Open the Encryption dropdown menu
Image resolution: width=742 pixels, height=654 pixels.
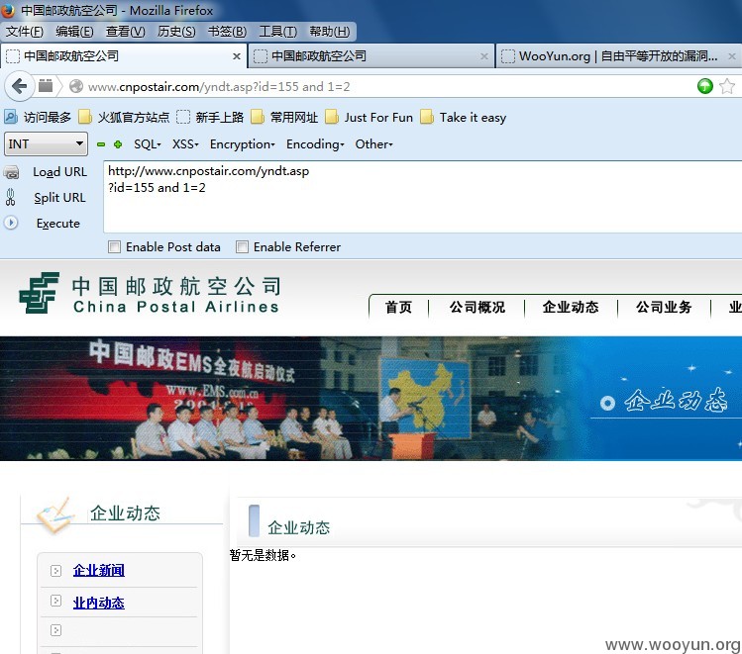point(243,144)
